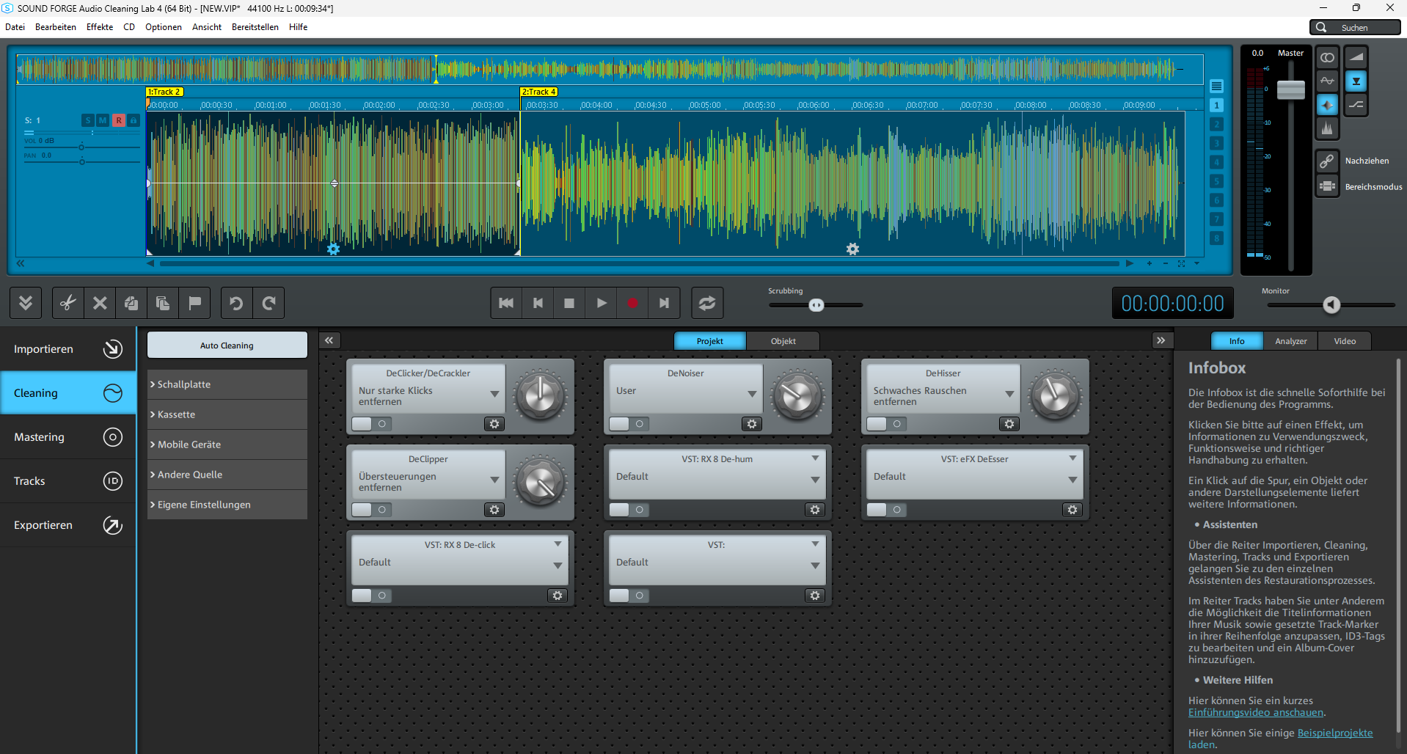
Task: Start playback with the play button
Action: click(602, 303)
